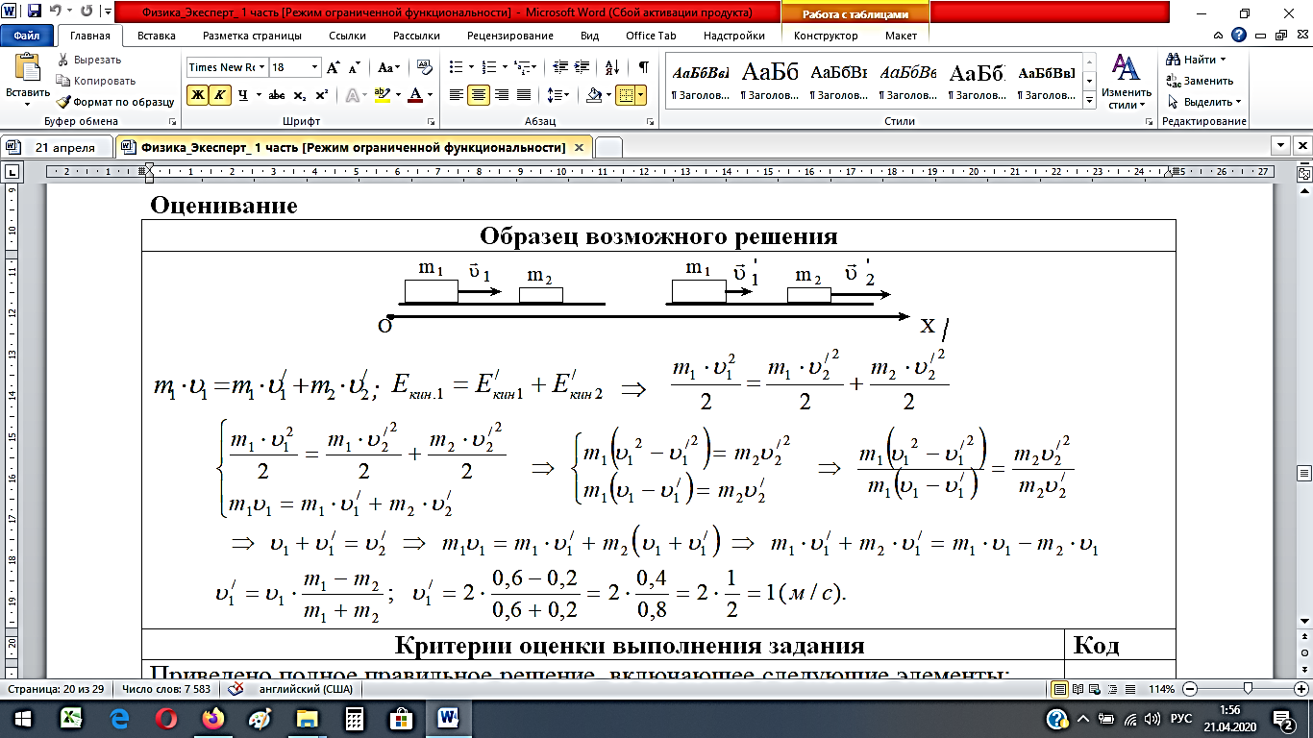Click Change Styles (Изменить стили)
1313x738 pixels.
pyautogui.click(x=1125, y=81)
